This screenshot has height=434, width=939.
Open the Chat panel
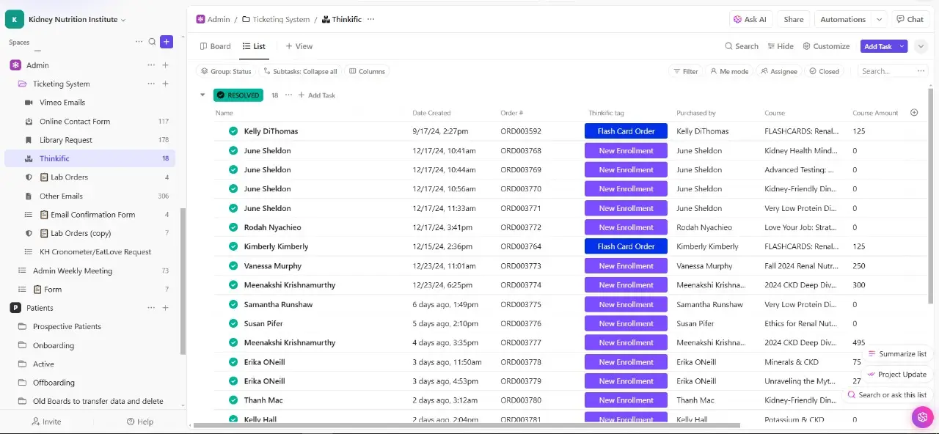[x=910, y=19]
